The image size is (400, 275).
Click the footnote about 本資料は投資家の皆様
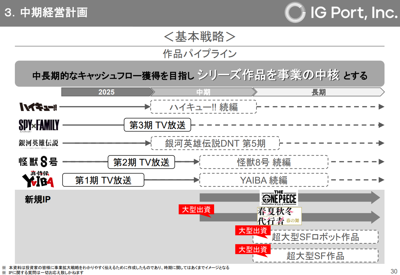click(x=116, y=268)
